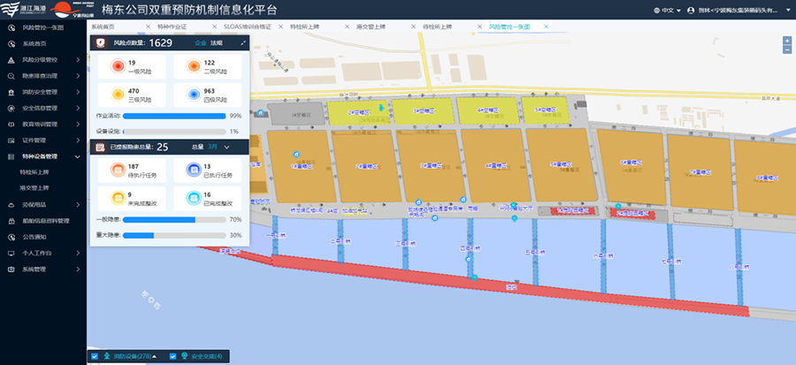Expand the 消防设备(278) layer list arrow

(x=154, y=356)
